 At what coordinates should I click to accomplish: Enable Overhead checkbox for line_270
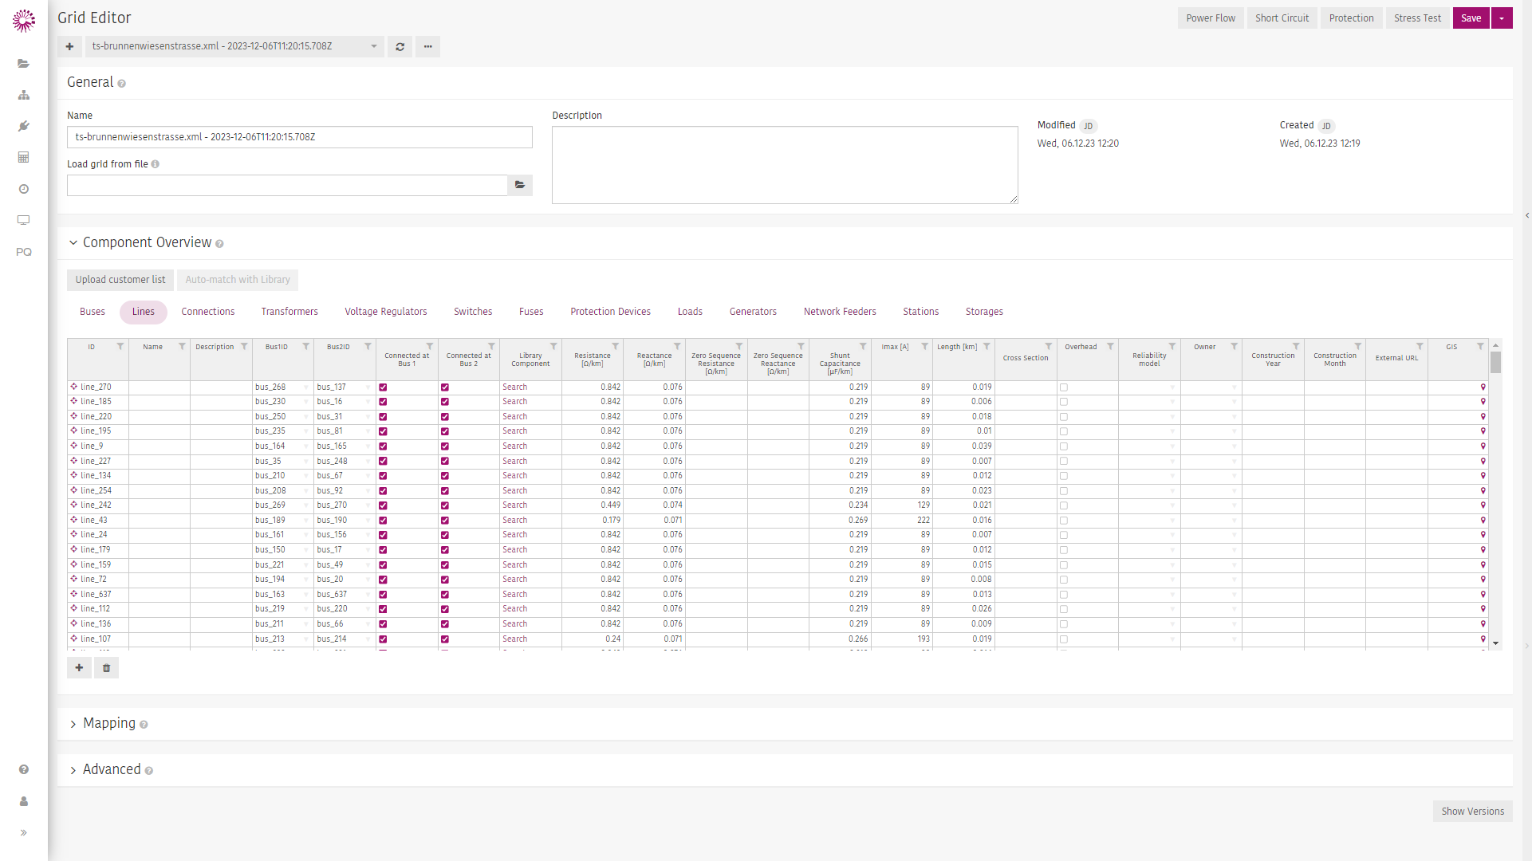(x=1064, y=387)
